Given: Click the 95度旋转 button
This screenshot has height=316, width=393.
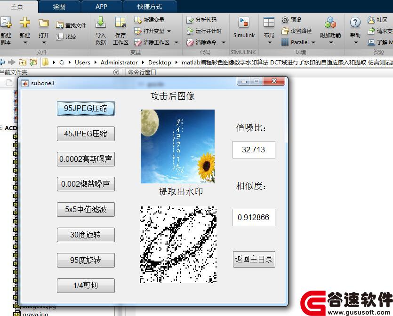Looking at the screenshot, I should pos(86,260).
